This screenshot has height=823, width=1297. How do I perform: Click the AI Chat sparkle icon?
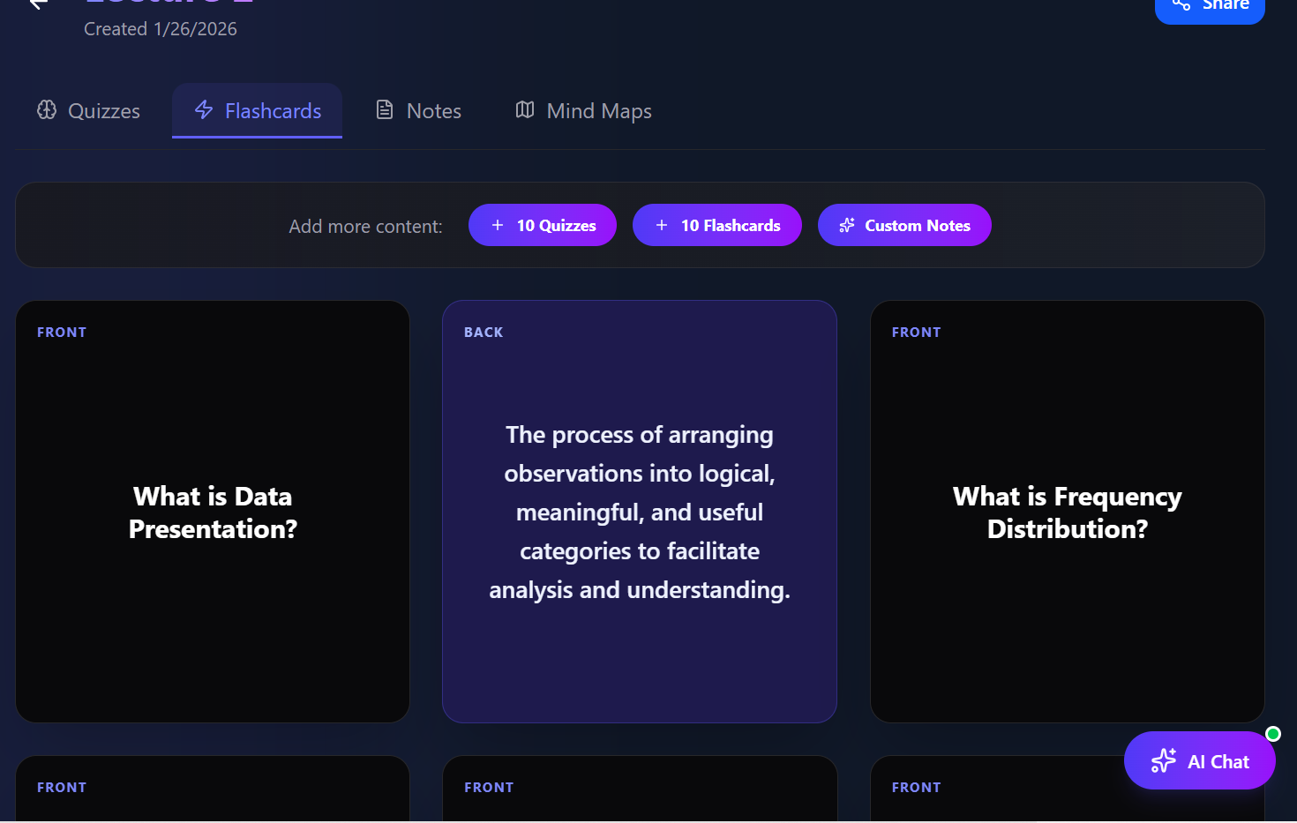click(1165, 760)
